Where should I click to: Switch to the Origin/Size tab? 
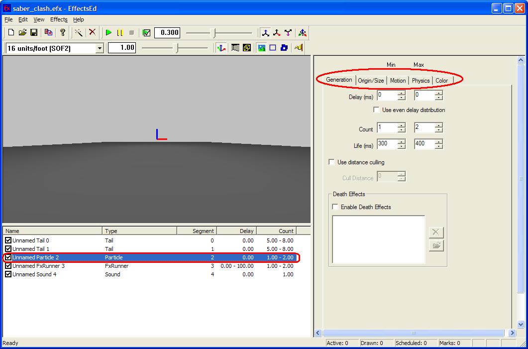click(371, 81)
